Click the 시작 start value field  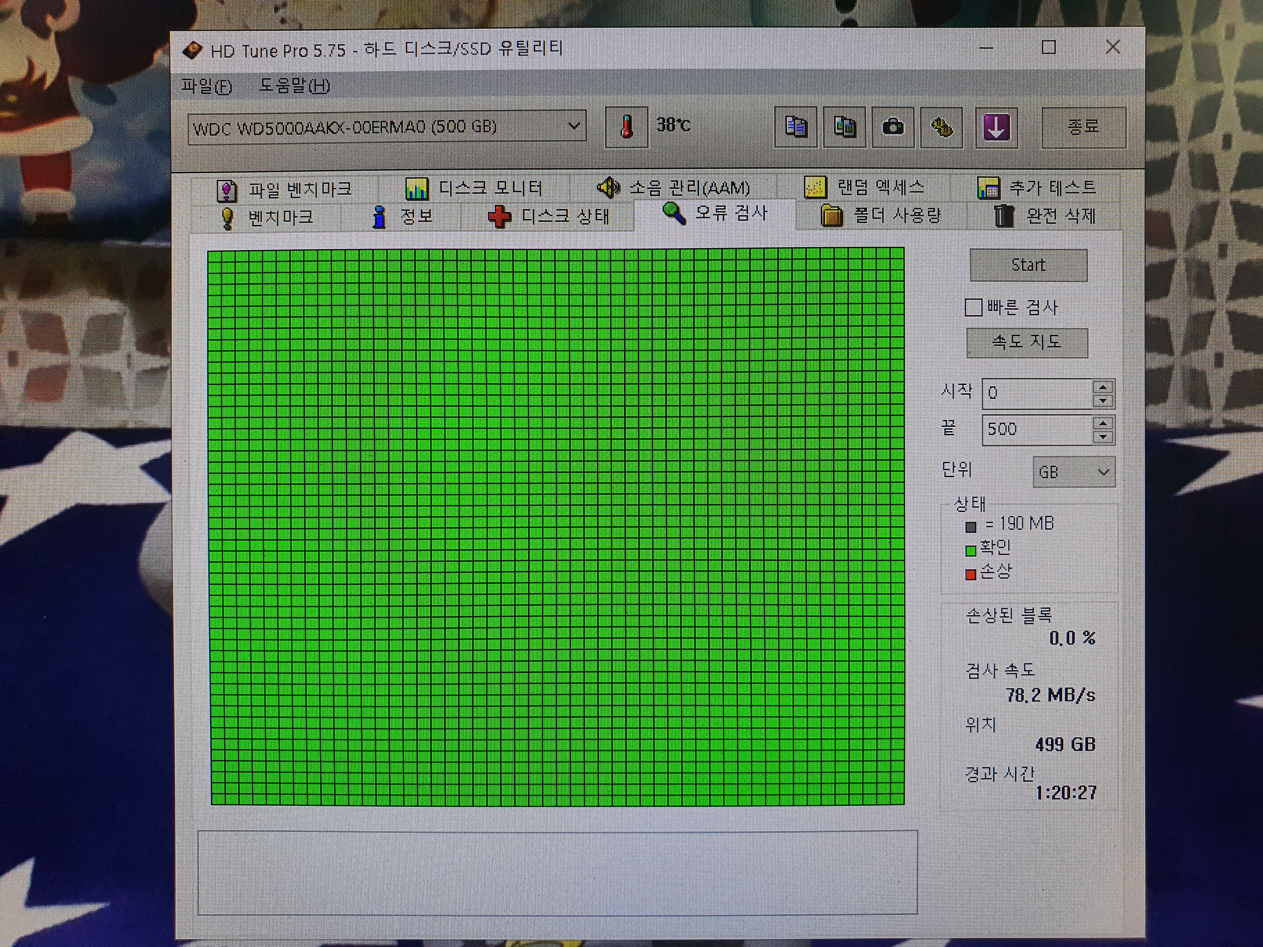pos(1037,393)
